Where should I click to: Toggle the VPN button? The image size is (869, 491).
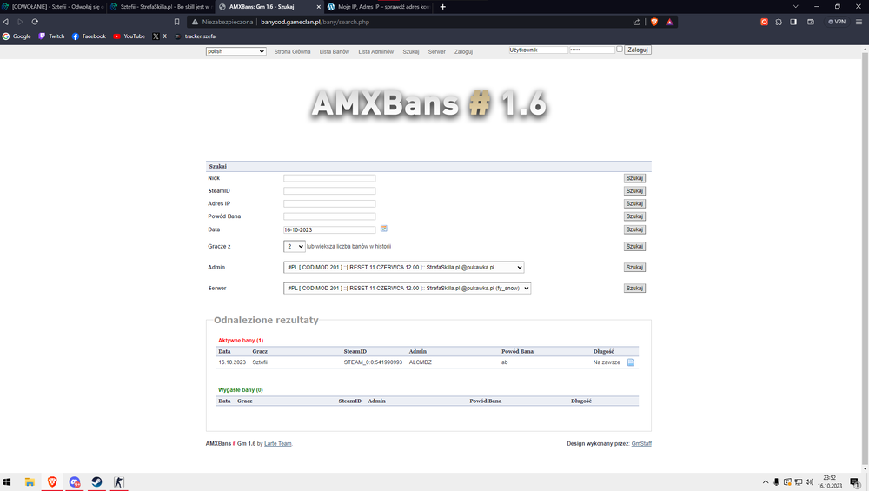(837, 22)
